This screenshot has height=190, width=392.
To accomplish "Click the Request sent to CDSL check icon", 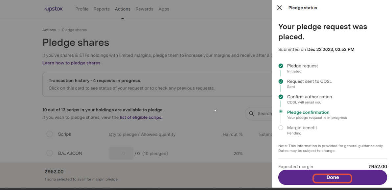I will (281, 82).
